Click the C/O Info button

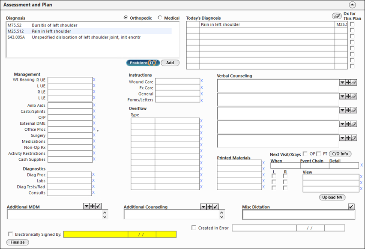(x=340, y=154)
